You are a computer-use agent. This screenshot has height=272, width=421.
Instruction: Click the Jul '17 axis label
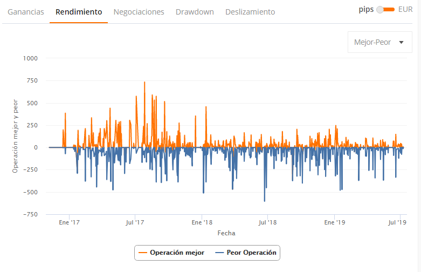[x=135, y=222]
